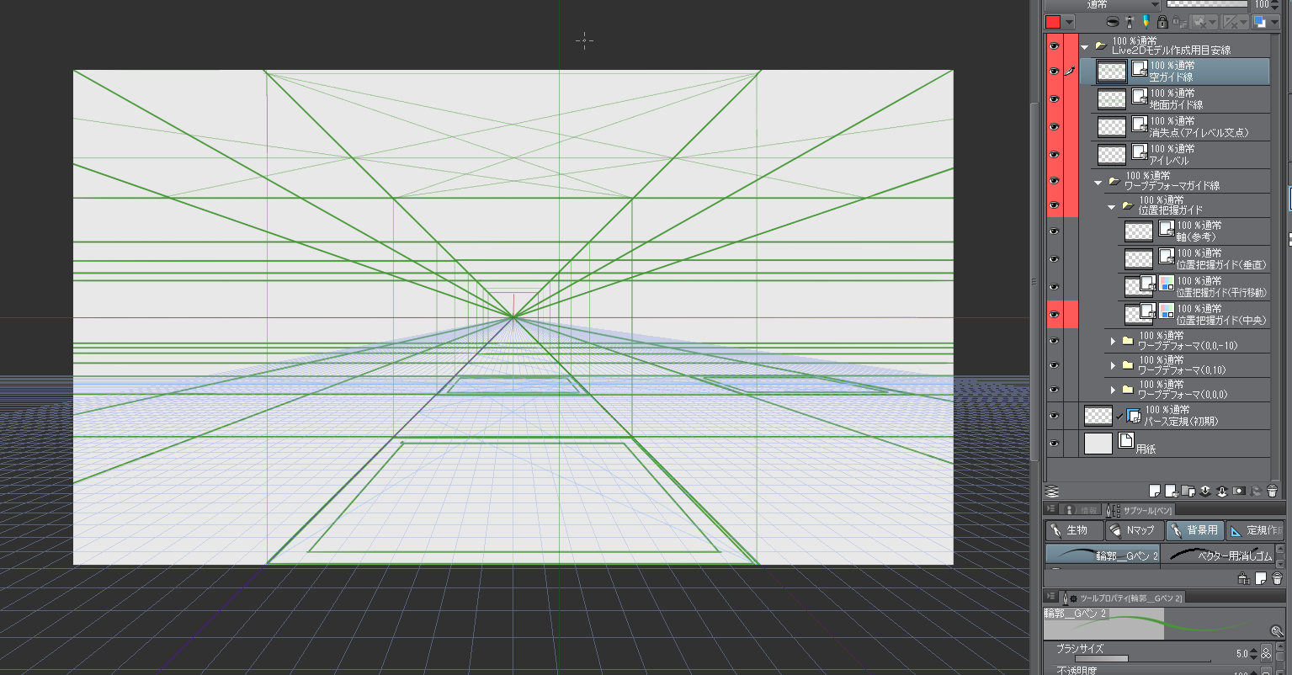Switch to the Nマップ sub tool group

tap(1135, 530)
